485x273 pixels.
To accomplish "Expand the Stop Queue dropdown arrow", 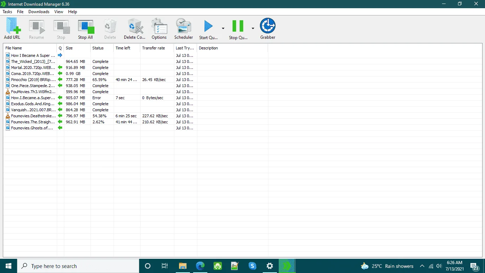I will [253, 28].
